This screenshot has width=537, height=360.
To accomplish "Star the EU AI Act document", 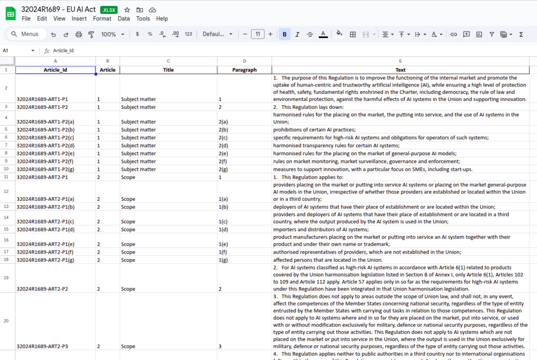I will point(127,10).
